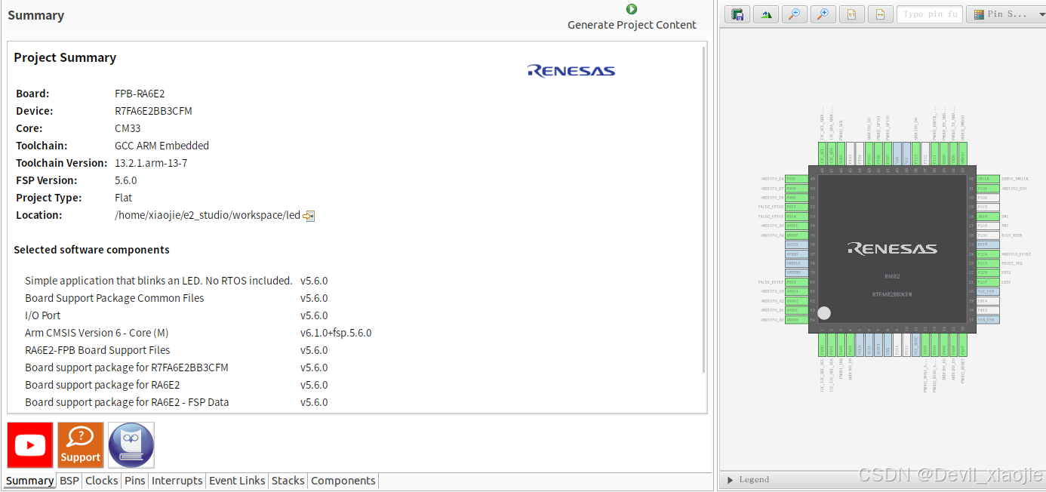Select pin P104 on the chip top edge
1046x492 pixels.
click(x=860, y=153)
